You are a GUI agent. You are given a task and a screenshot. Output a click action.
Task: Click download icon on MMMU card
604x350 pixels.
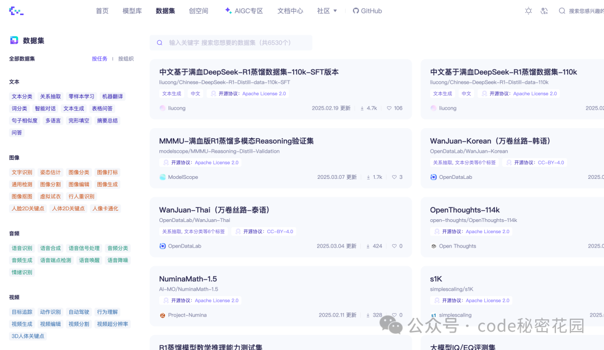point(368,177)
